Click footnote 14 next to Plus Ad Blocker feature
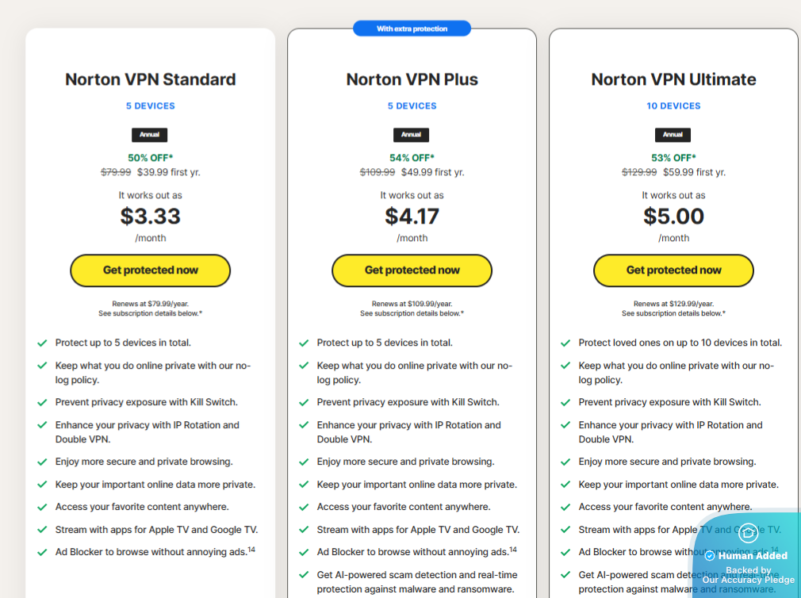 coord(512,548)
